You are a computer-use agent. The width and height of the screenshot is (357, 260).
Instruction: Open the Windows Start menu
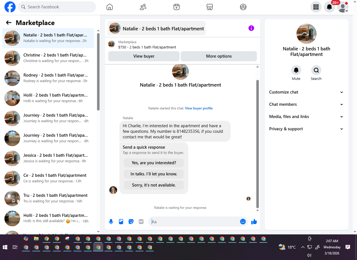pos(5,247)
